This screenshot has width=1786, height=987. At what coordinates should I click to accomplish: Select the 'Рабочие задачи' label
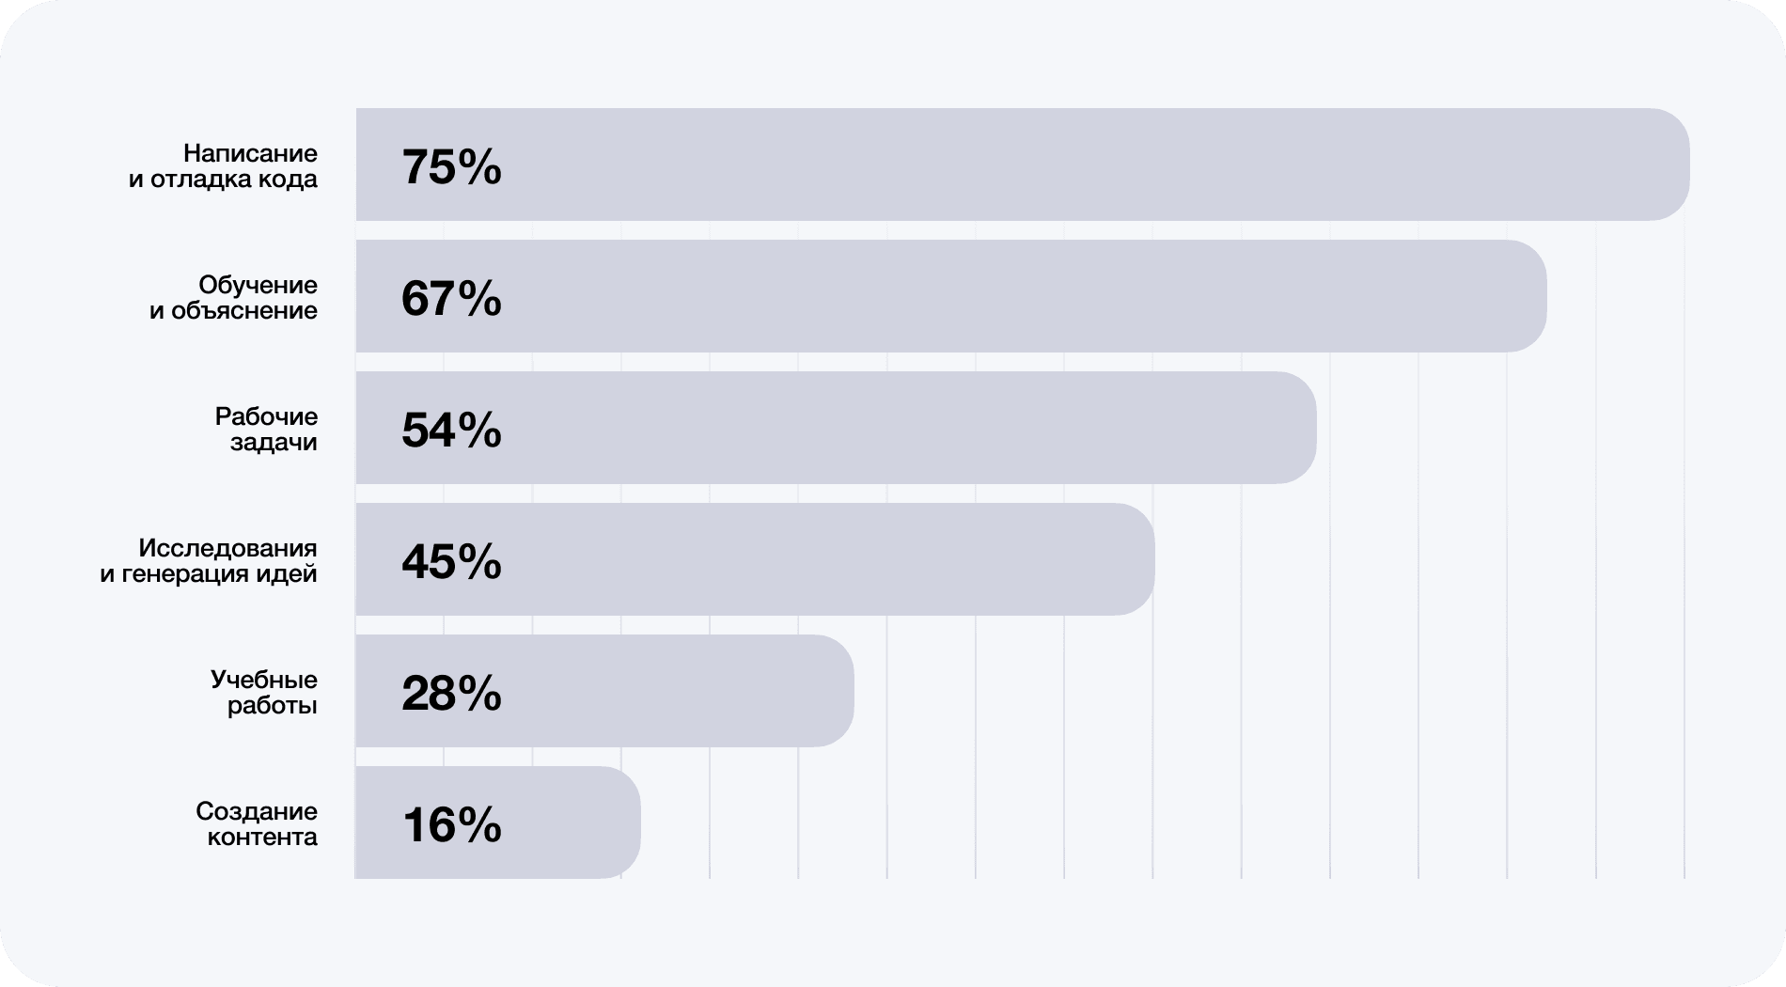point(267,429)
